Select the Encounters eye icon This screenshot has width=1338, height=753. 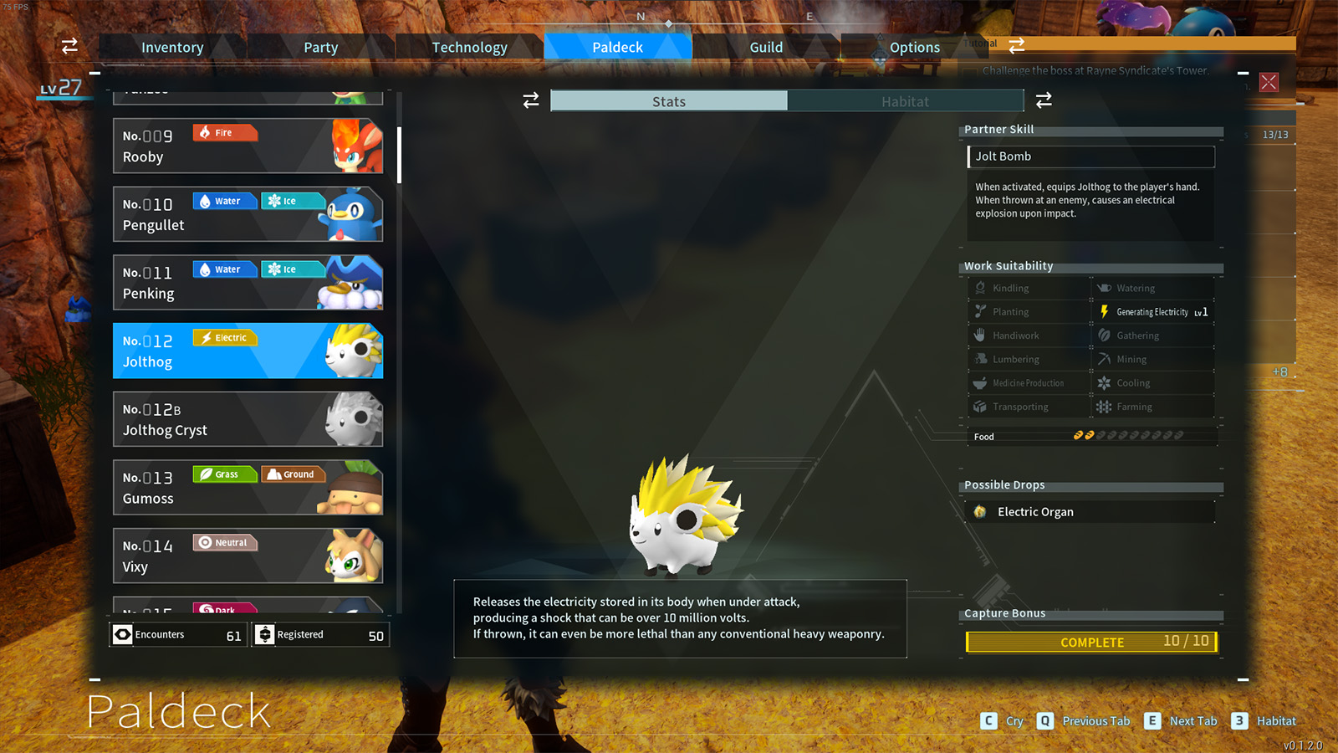click(123, 634)
